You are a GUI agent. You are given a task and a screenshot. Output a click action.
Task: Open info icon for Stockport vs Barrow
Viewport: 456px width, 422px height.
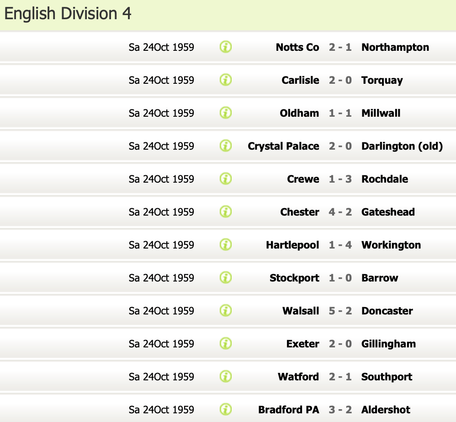(x=226, y=278)
